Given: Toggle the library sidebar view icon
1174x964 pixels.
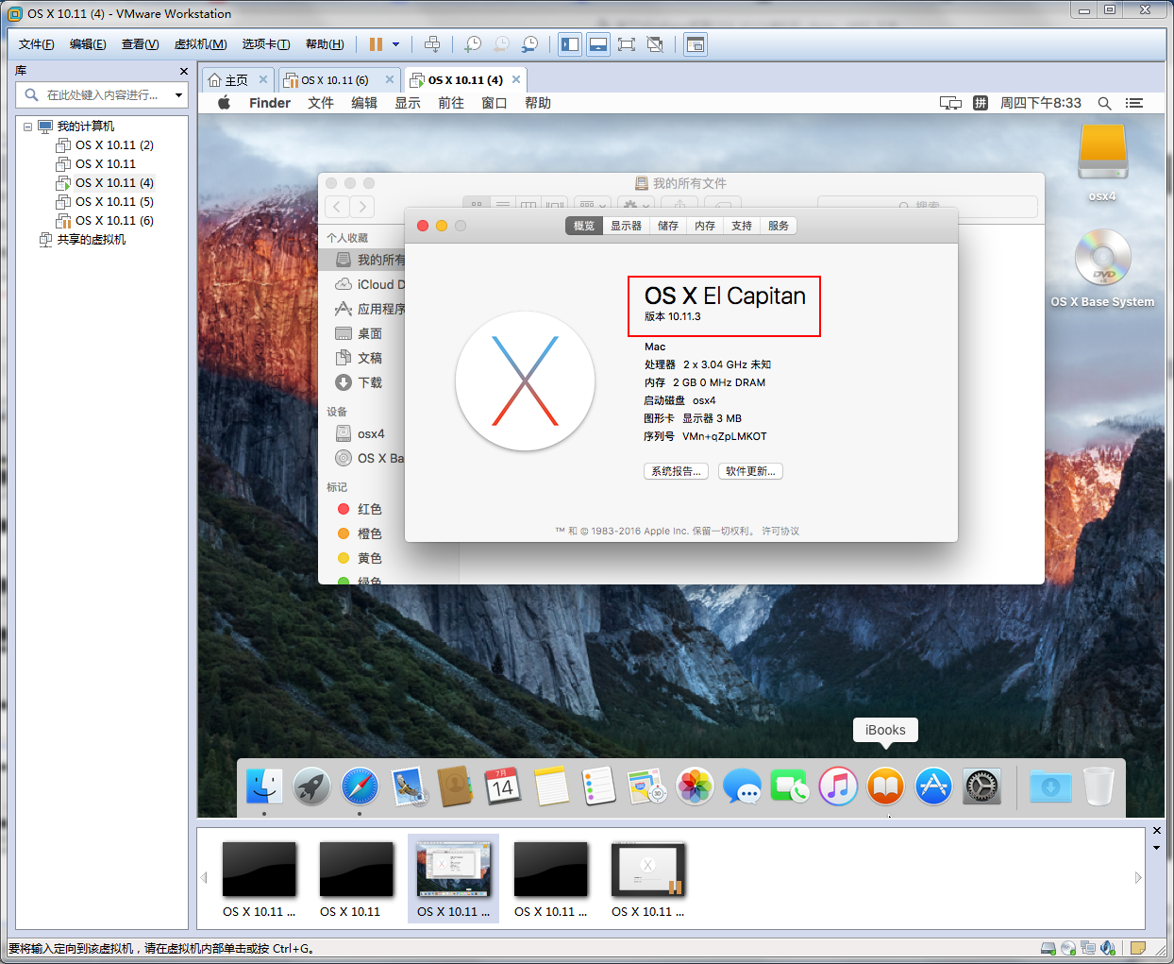Looking at the screenshot, I should pos(570,44).
